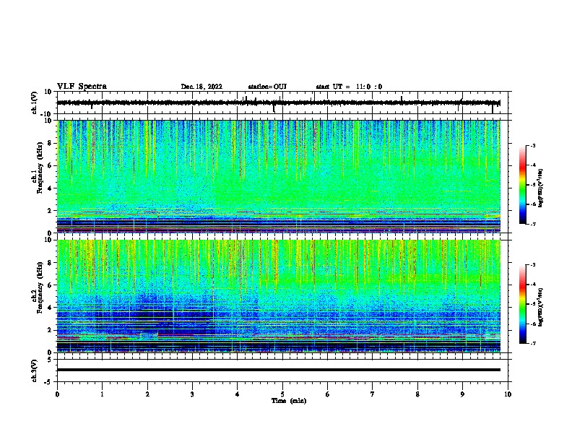This screenshot has height=442, width=572.
Task: Click the date text "Dec. 18, 2022"
Action: tap(201, 87)
